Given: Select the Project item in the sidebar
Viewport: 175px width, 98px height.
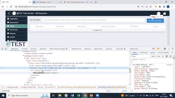Looking at the screenshot, I should (16, 26).
